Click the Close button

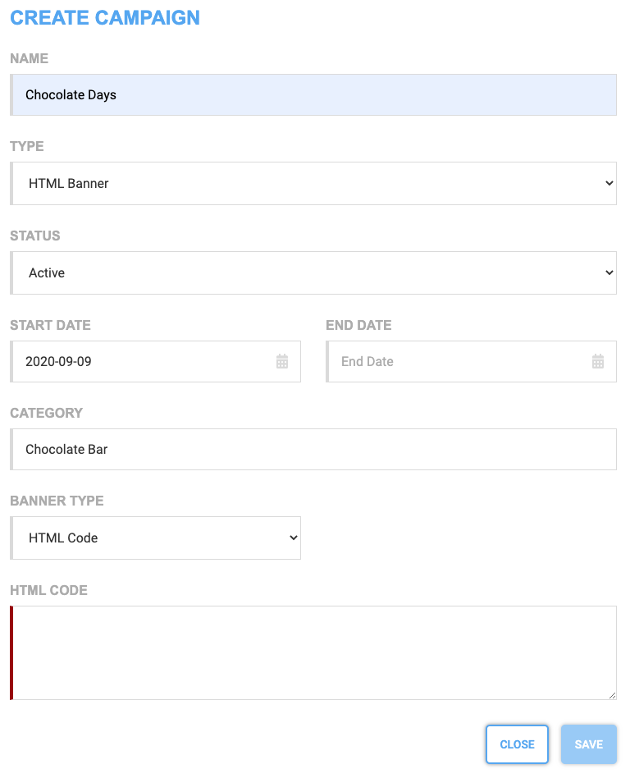tap(517, 744)
